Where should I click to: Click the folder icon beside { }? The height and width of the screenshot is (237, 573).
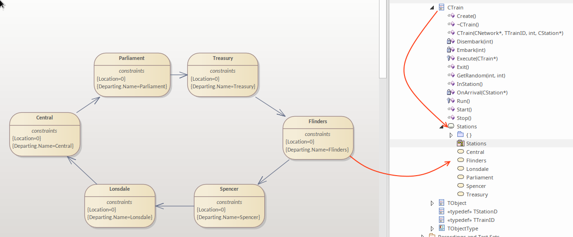coord(460,135)
